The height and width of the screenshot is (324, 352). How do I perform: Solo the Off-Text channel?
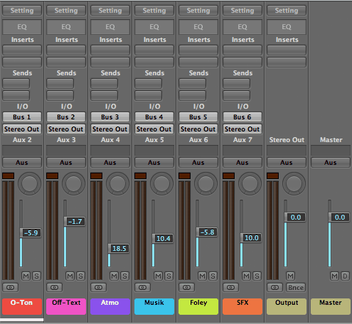pos(80,276)
